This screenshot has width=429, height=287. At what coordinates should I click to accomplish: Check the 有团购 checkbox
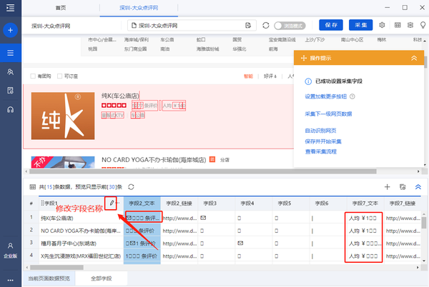tap(33, 76)
